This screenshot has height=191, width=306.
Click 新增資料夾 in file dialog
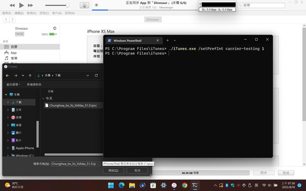coord(34,84)
